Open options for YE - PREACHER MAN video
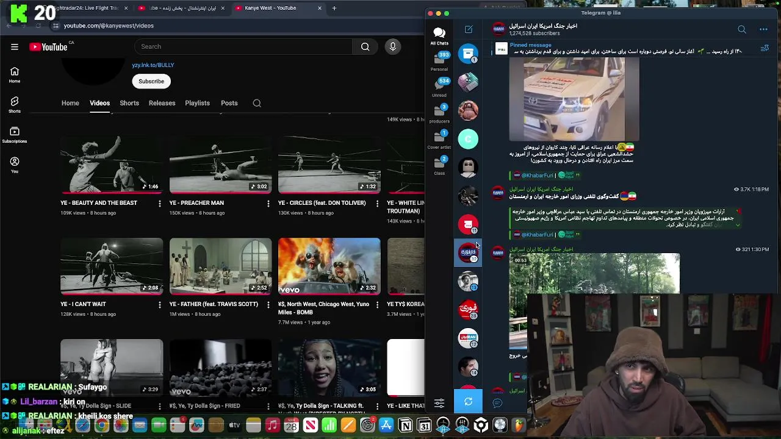 click(268, 204)
